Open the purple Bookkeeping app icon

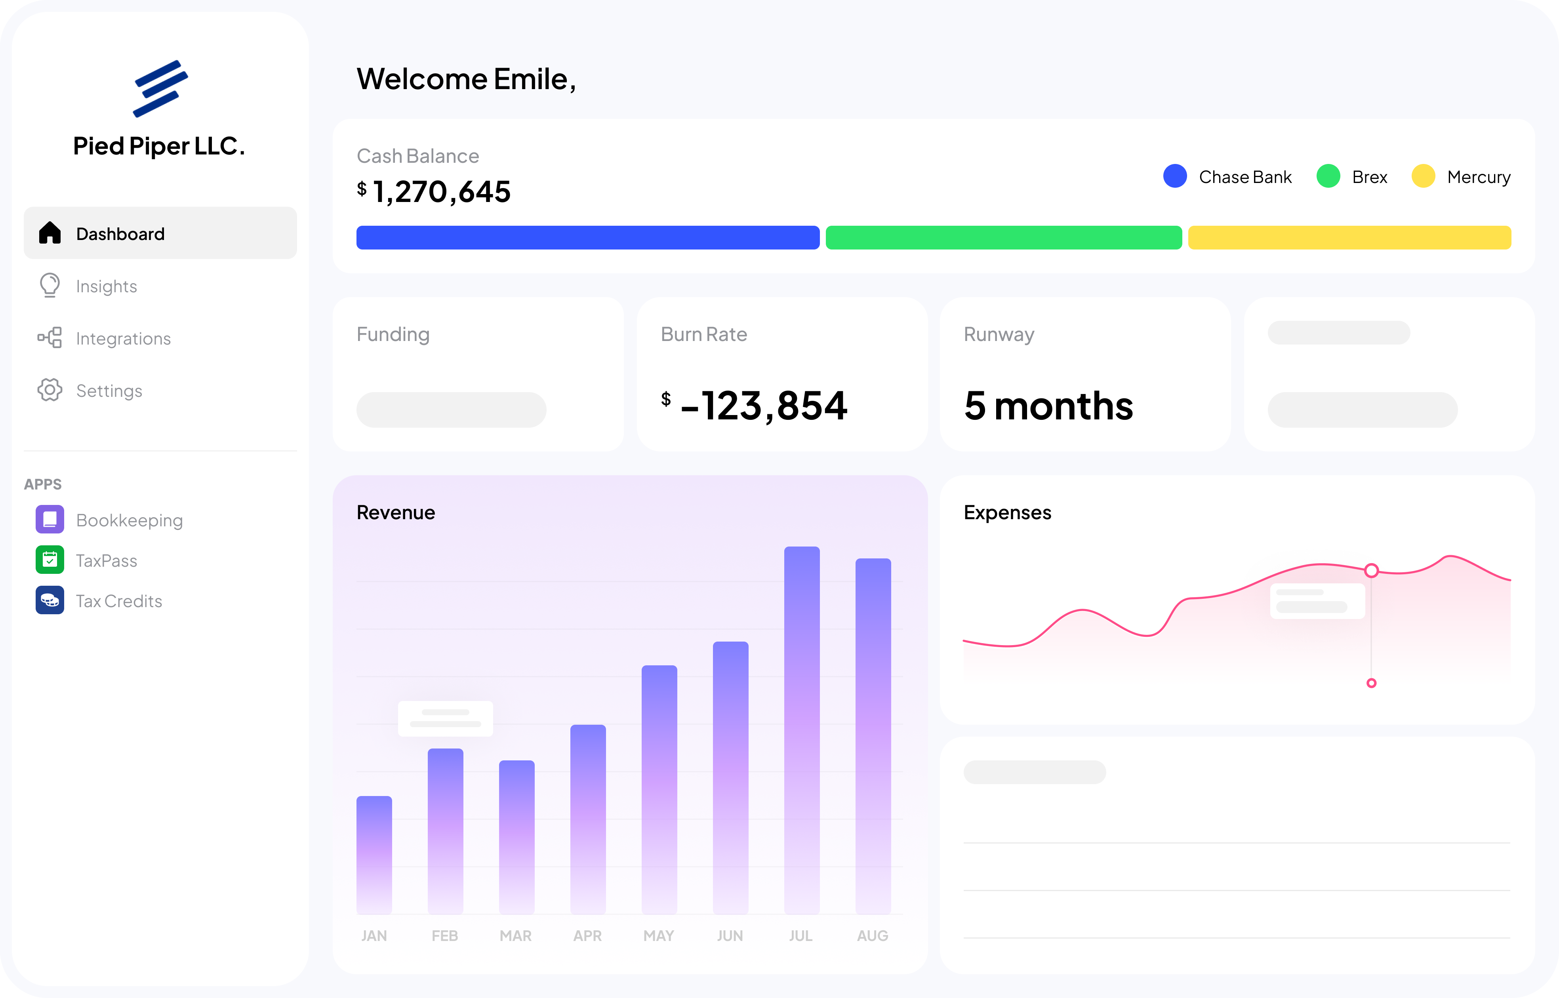click(50, 519)
